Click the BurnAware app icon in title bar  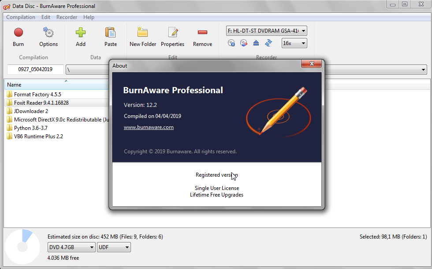pyautogui.click(x=7, y=6)
